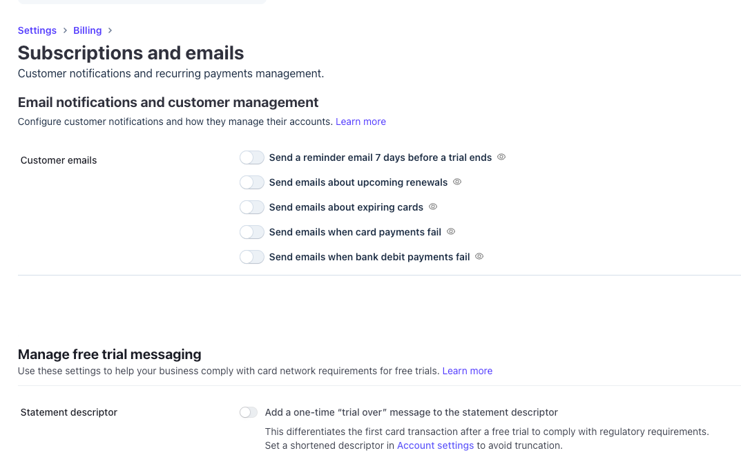Turn on emails about expiring cards
The height and width of the screenshot is (473, 741).
(252, 207)
